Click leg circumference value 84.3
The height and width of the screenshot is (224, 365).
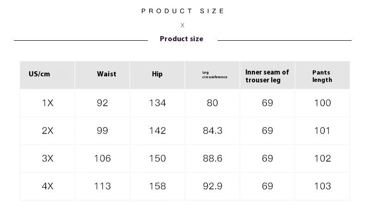coord(213,131)
